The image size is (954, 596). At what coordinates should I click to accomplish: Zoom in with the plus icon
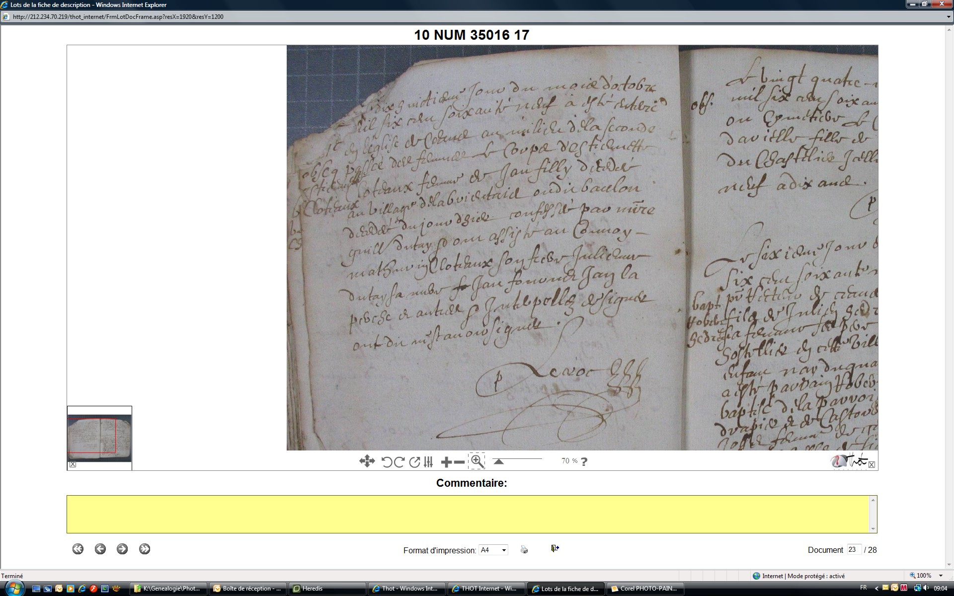point(446,462)
